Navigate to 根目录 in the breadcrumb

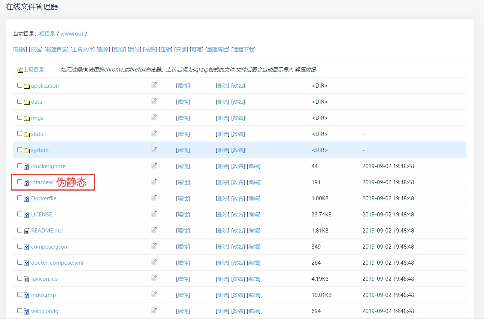click(x=47, y=34)
